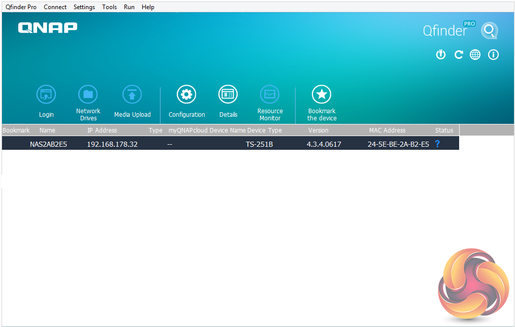Click the -- myQNAPcloud name cell
This screenshot has height=327, width=515.
pyautogui.click(x=170, y=144)
